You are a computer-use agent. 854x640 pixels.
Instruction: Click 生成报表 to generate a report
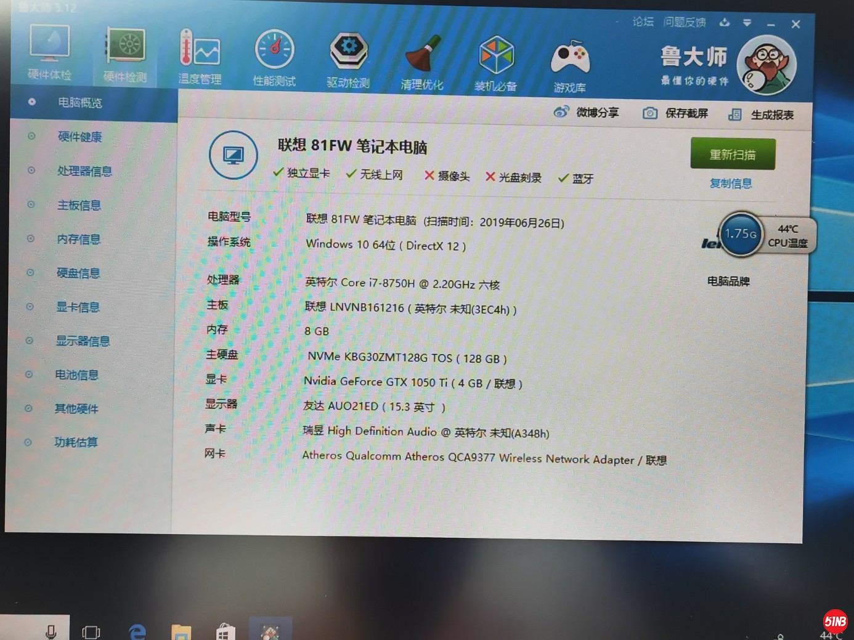pos(761,115)
